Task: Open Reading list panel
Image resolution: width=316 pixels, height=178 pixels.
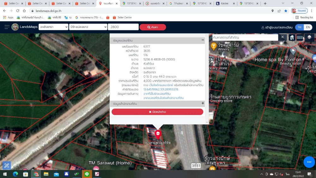Action: [304, 17]
